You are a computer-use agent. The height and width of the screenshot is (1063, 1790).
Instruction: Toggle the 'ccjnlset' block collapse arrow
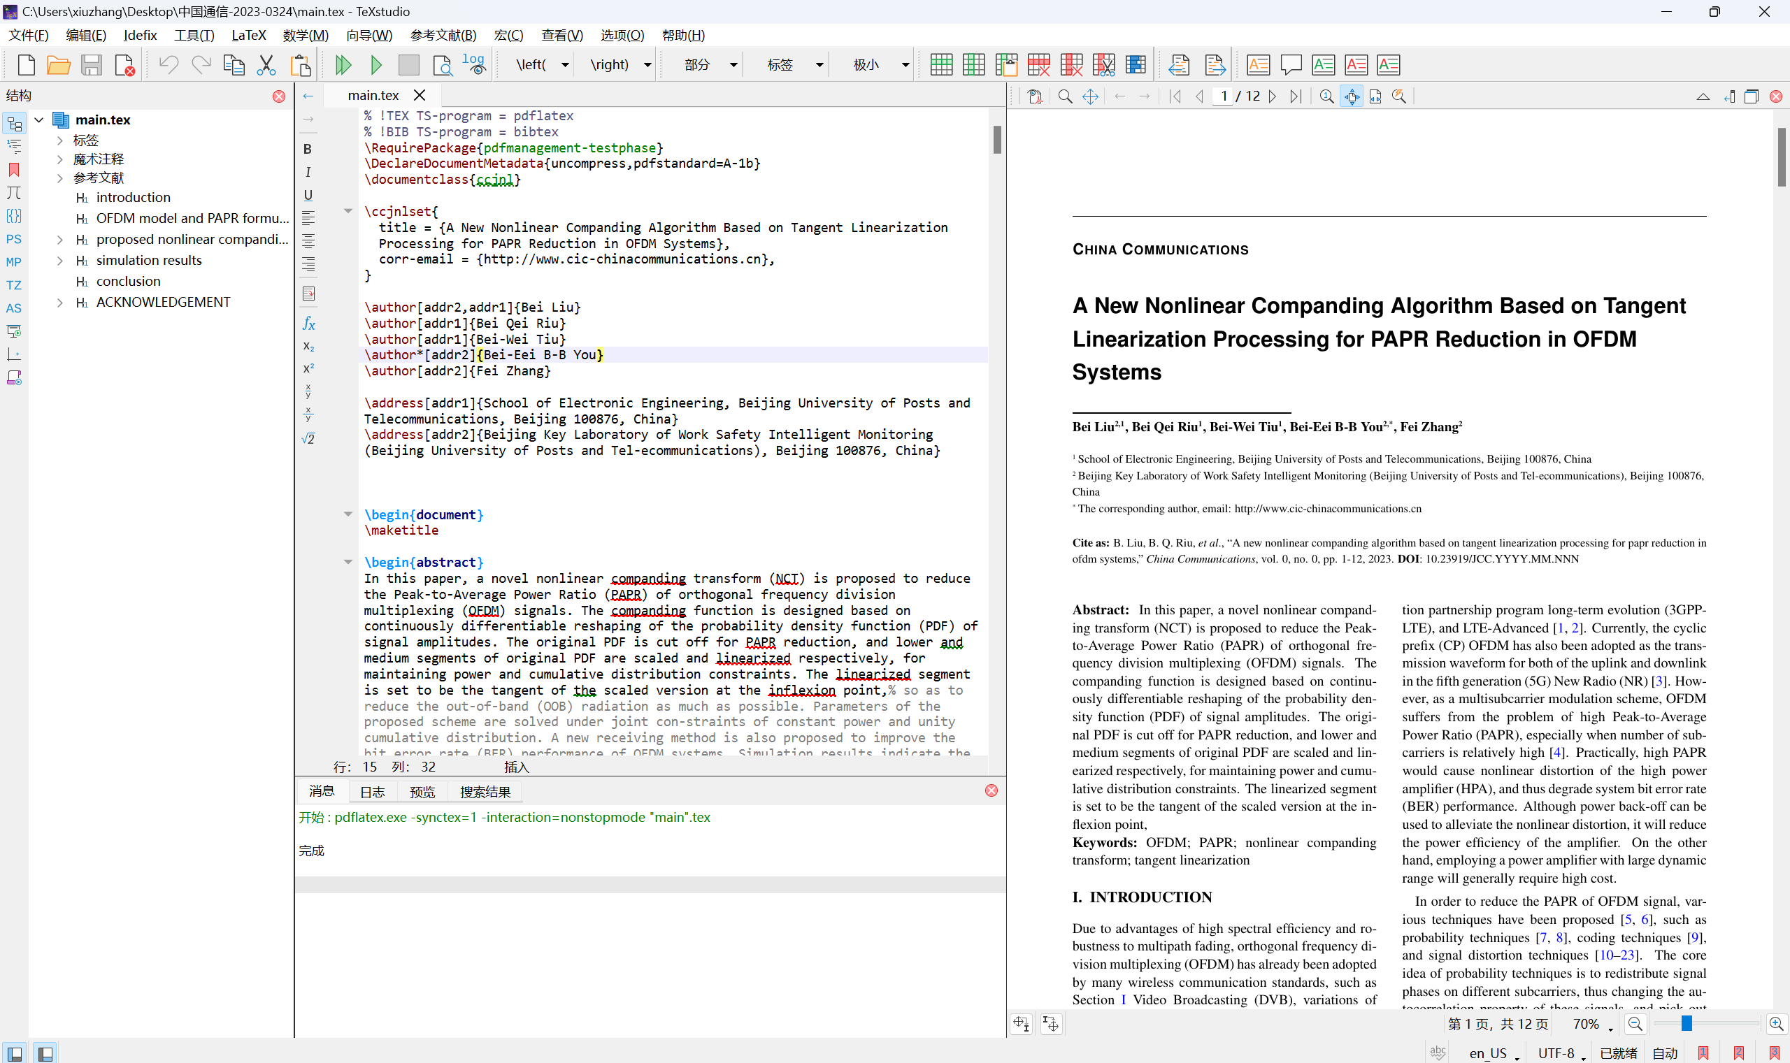[x=348, y=211]
